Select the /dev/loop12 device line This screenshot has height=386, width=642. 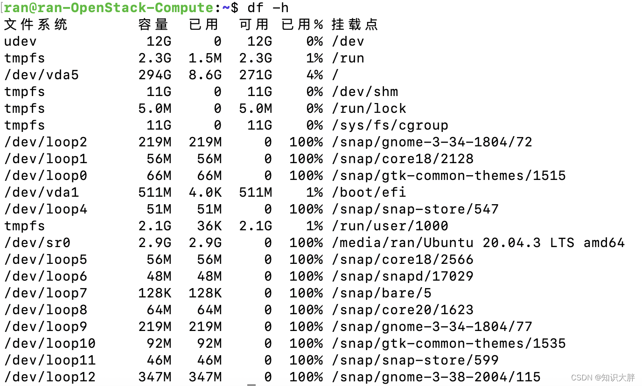click(46, 377)
